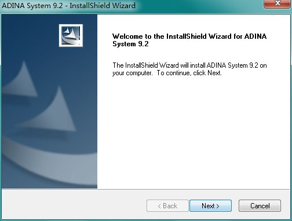Close the InstallShield Wizard window
The image size is (292, 221).
click(x=278, y=3)
